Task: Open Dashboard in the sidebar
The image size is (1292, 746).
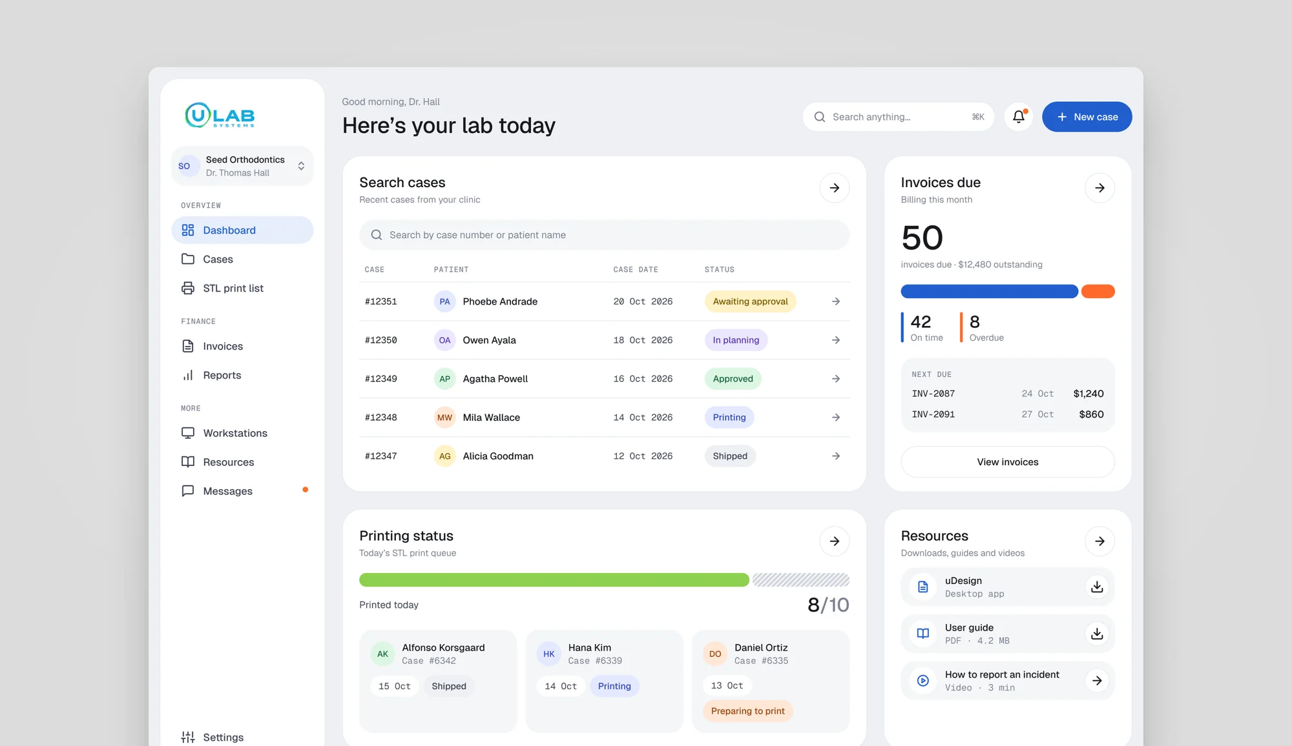Action: click(x=242, y=230)
